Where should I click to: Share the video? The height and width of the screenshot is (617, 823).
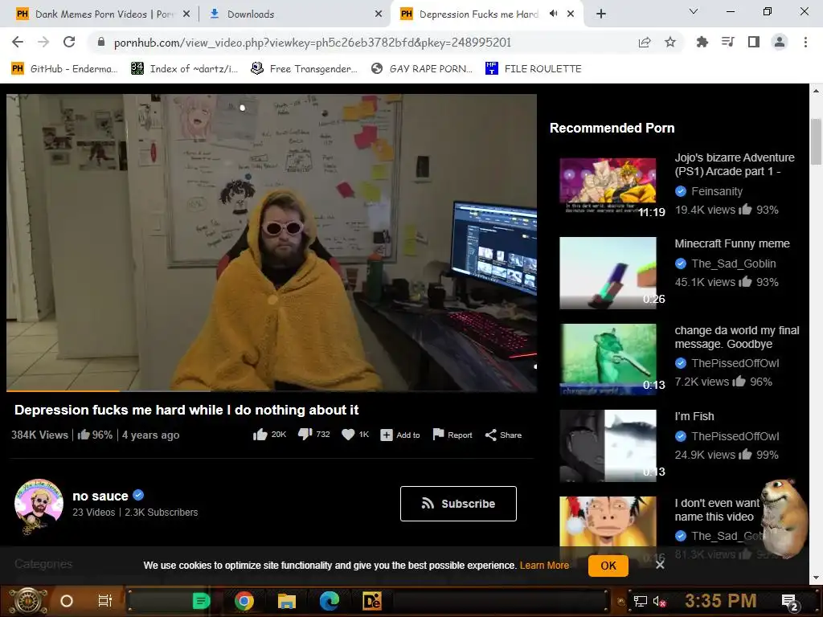point(503,435)
